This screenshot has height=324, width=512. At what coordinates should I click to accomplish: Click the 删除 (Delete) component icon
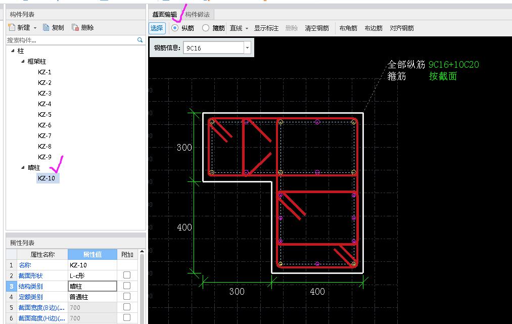pos(75,28)
